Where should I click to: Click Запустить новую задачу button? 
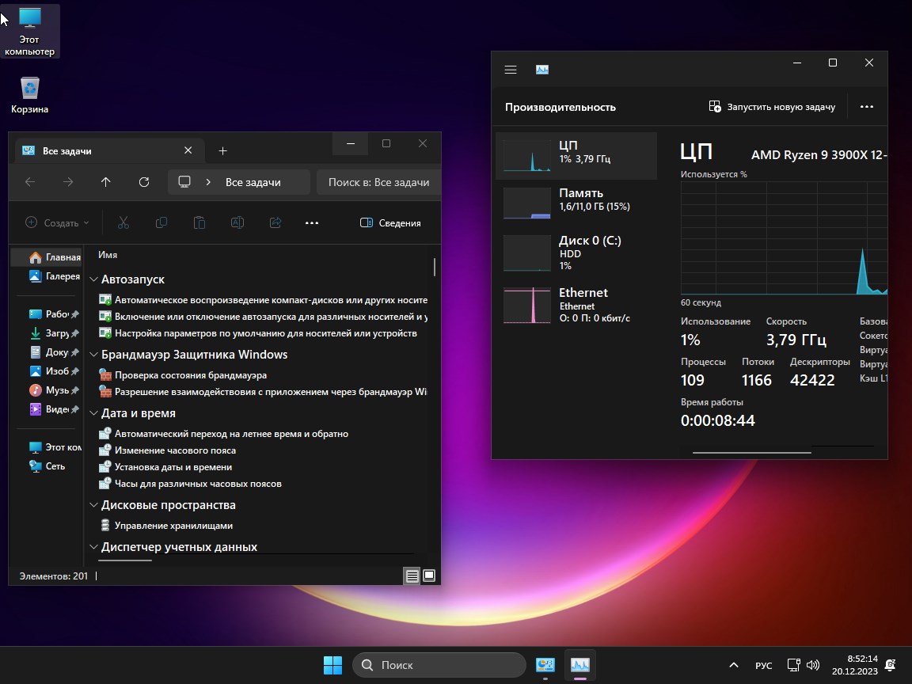click(x=772, y=107)
